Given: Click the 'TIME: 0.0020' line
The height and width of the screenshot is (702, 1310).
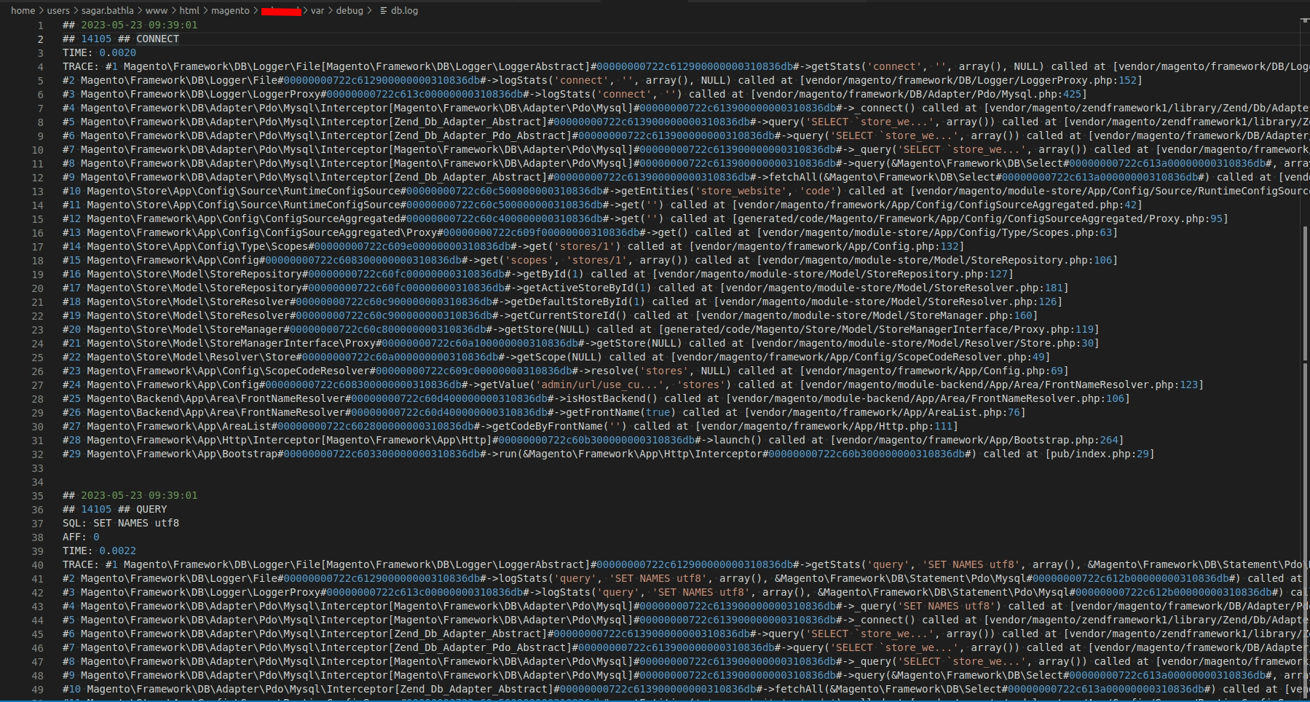Looking at the screenshot, I should (x=99, y=52).
